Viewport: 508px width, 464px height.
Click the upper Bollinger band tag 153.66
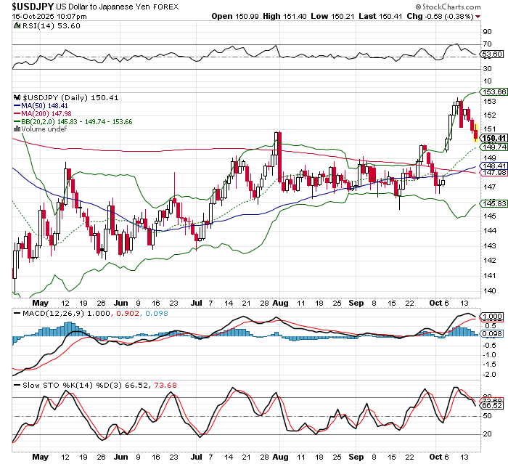coord(492,91)
